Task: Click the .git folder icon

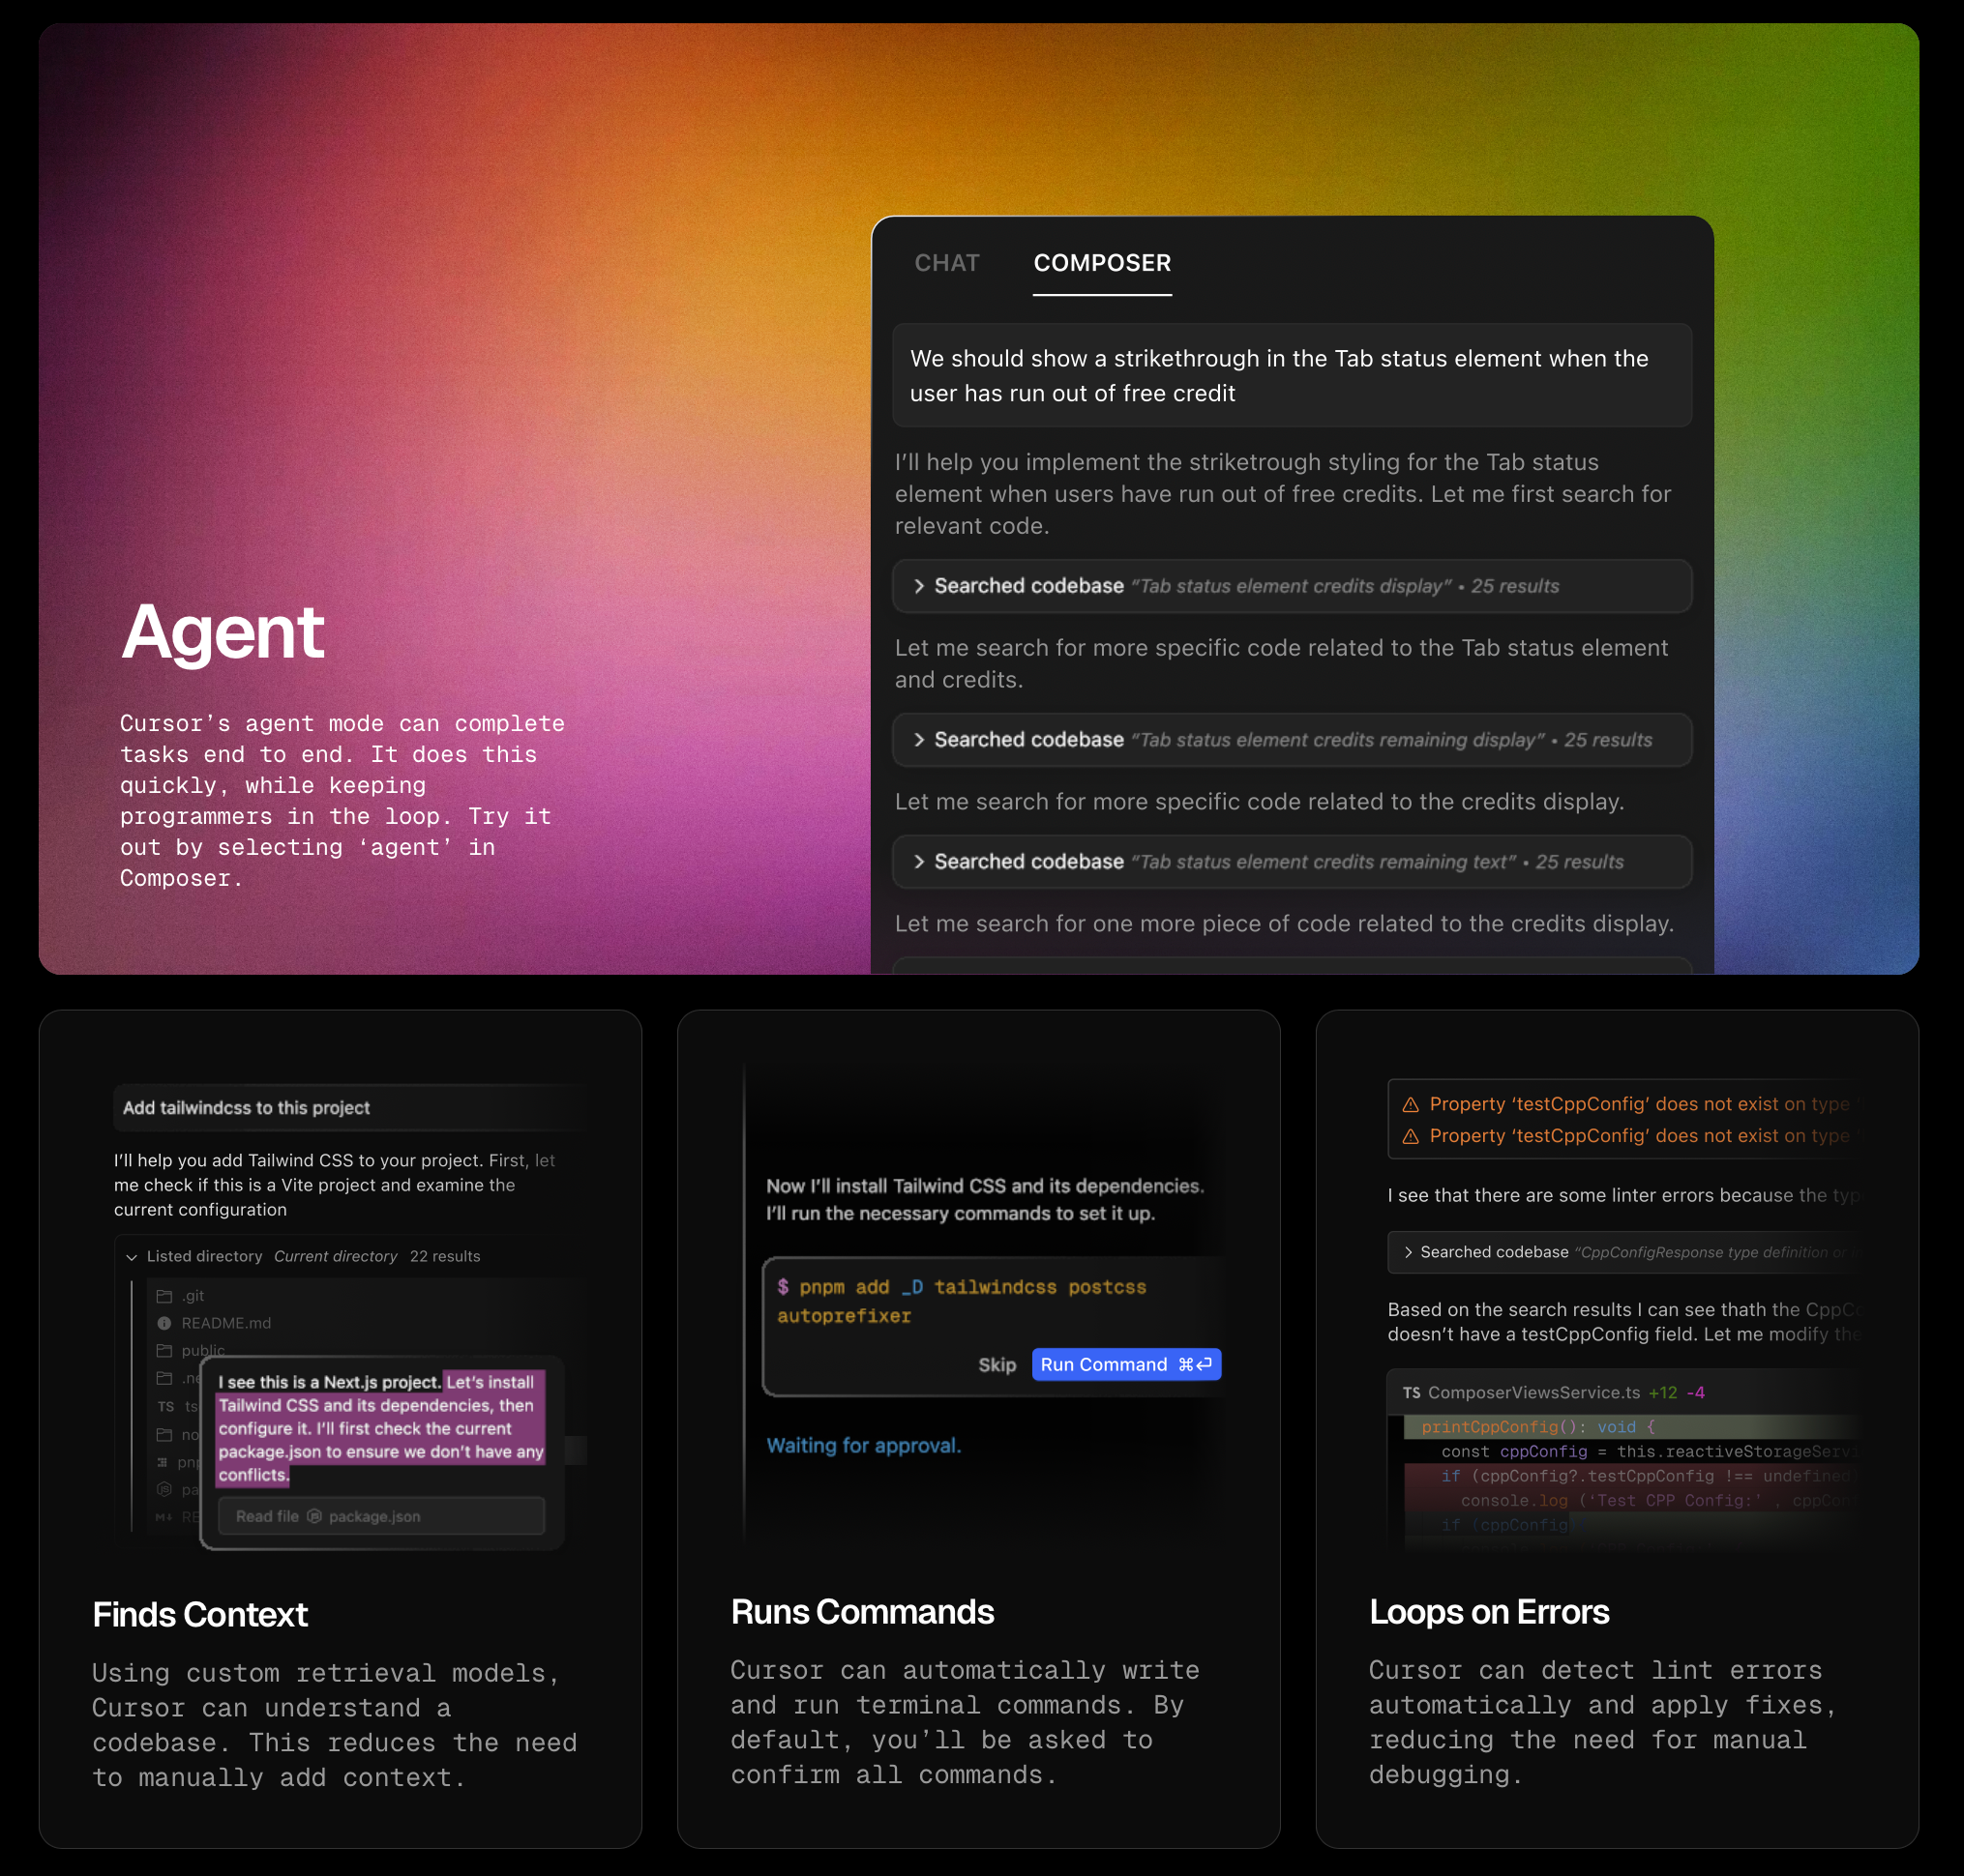Action: click(x=164, y=1296)
